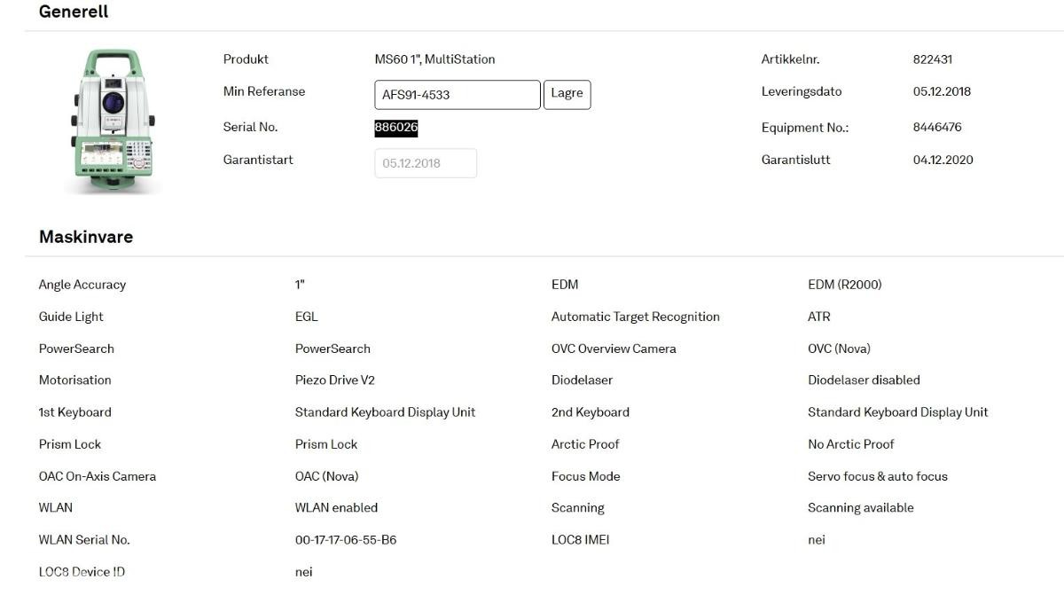Click the WLAN serial number 00-17-17-06-55-B6
The image size is (1064, 611).
coord(346,540)
